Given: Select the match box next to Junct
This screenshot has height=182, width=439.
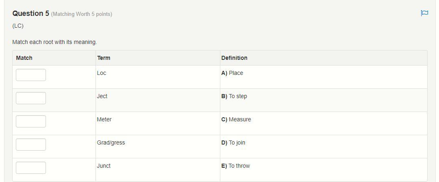Looking at the screenshot, I should pos(31,168).
